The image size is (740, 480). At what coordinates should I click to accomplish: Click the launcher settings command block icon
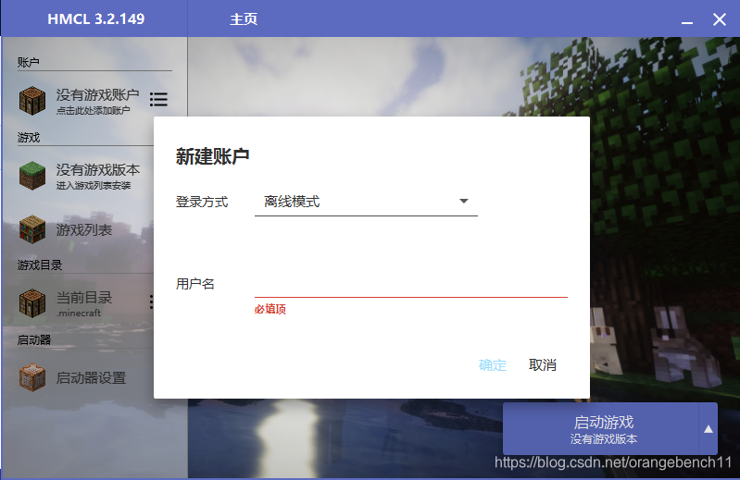coord(32,377)
